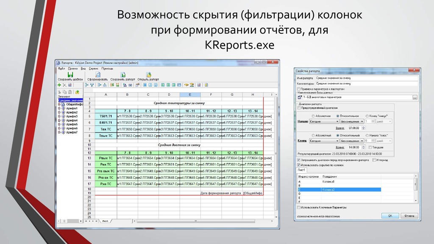The height and width of the screenshot is (244, 434).
Task: Click the first icon in spreadsheet toolbar
Action: tap(86, 85)
